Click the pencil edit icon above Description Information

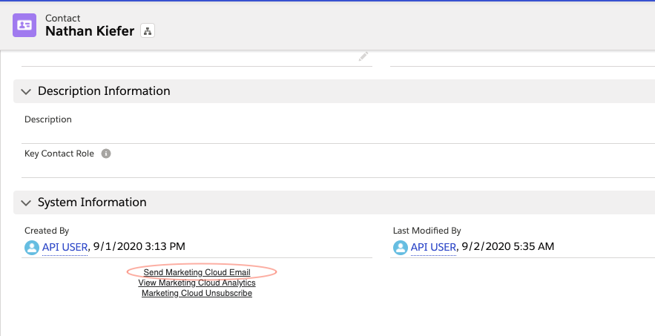point(363,56)
